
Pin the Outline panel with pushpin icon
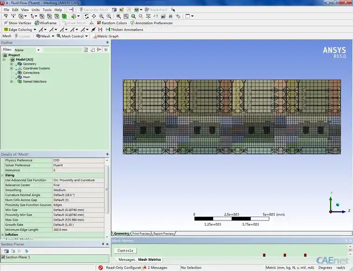tap(107, 43)
